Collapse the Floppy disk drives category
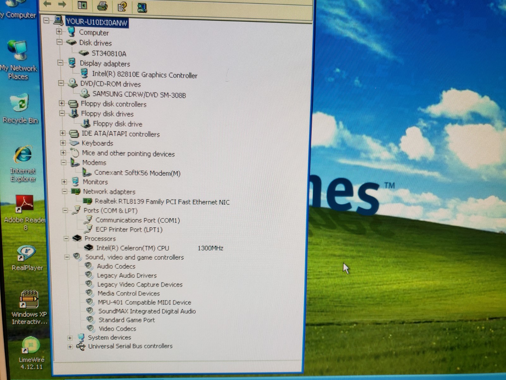 62,113
